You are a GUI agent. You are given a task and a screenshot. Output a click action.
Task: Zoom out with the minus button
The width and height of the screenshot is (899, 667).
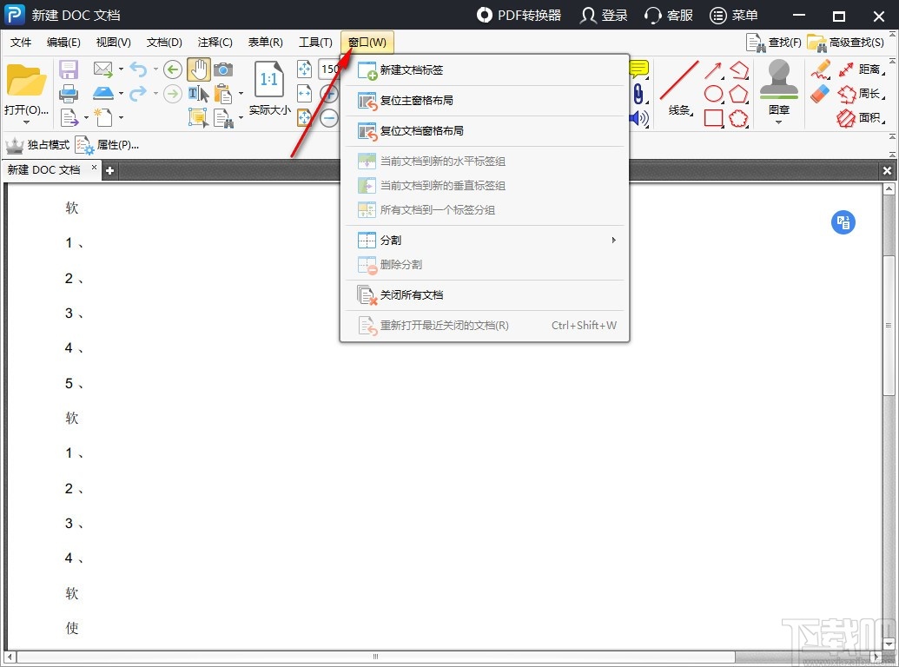click(x=330, y=117)
